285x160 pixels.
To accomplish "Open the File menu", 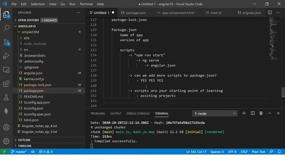I will tap(14, 4).
